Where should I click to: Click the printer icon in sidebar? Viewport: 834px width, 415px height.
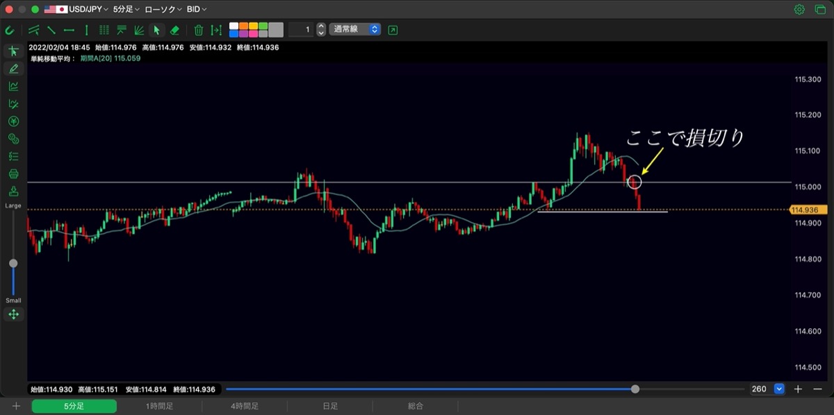point(13,173)
